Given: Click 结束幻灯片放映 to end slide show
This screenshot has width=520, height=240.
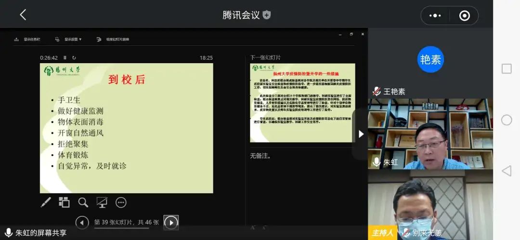Looking at the screenshot, I should tap(113, 40).
